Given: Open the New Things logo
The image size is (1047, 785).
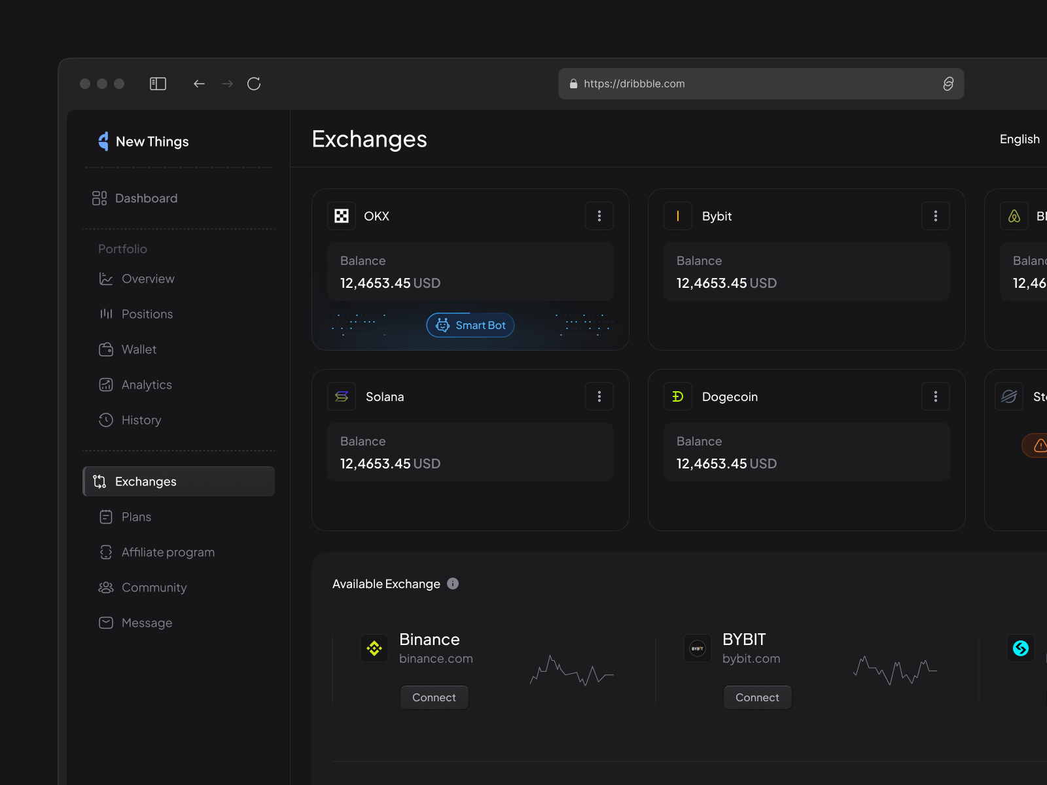Looking at the screenshot, I should (143, 141).
